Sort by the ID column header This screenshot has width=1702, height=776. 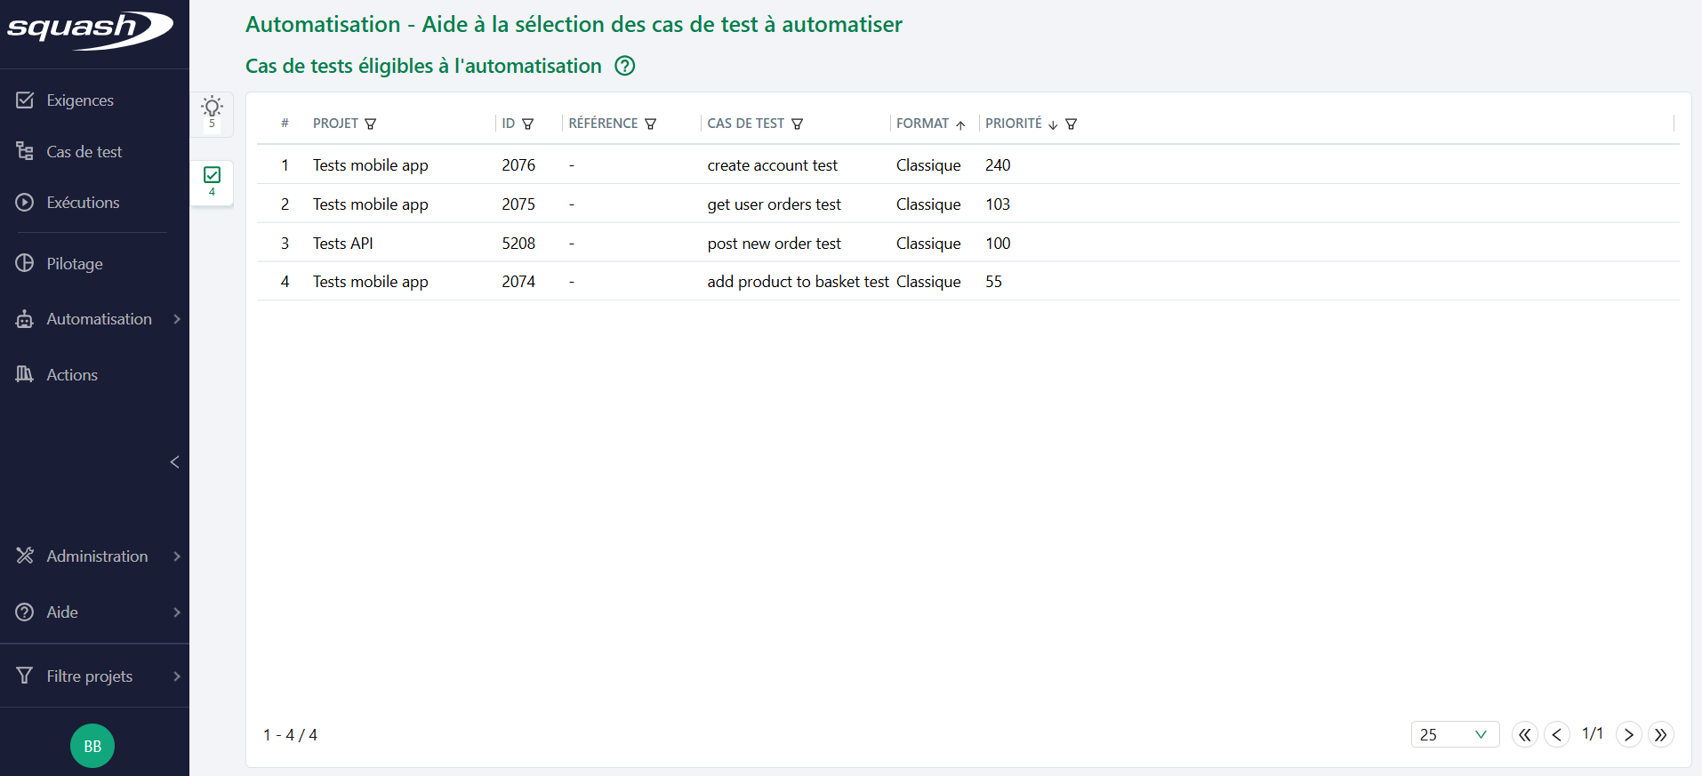509,124
